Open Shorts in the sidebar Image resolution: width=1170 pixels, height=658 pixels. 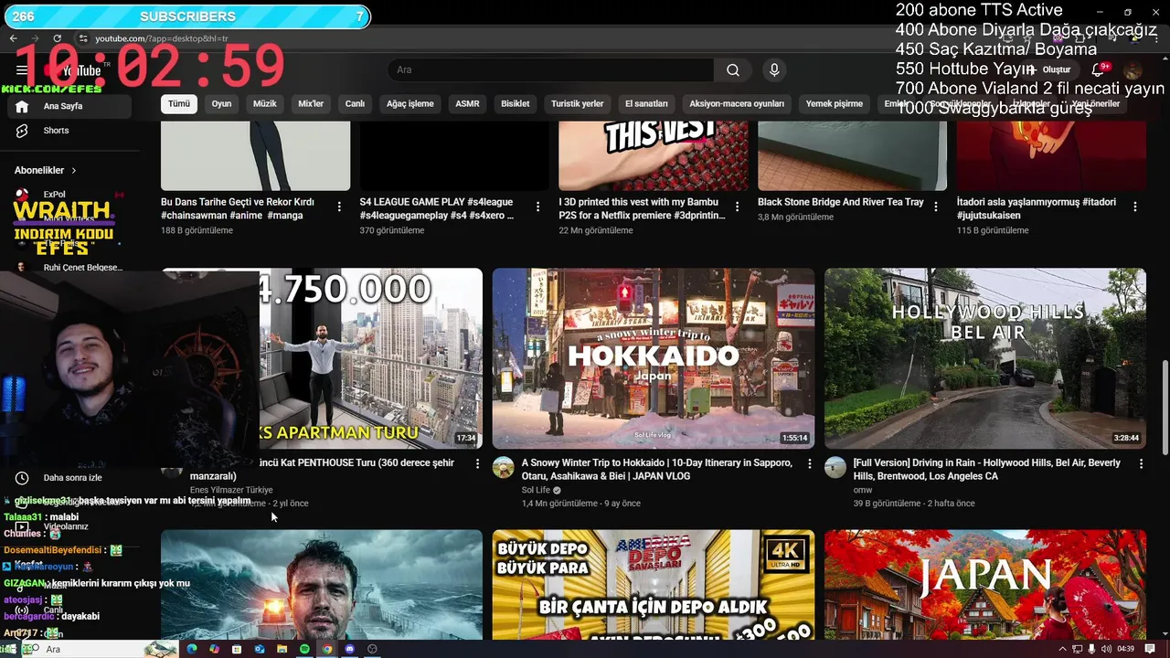click(71, 131)
